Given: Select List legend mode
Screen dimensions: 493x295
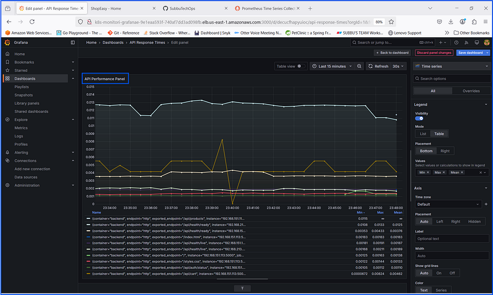Looking at the screenshot, I should point(423,134).
